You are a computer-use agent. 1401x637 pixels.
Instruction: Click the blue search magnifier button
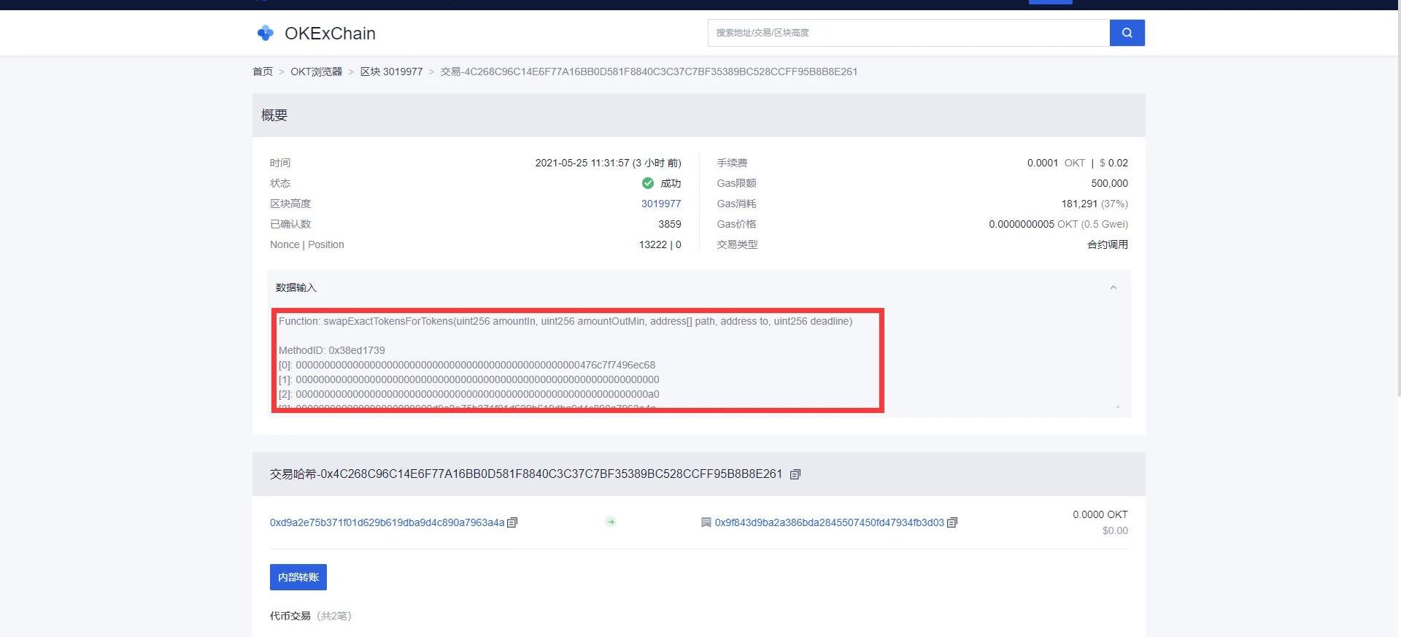pos(1127,33)
